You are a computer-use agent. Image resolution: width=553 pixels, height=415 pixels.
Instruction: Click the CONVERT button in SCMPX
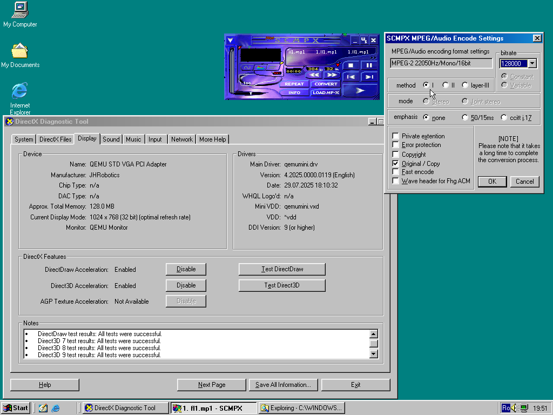(x=326, y=84)
